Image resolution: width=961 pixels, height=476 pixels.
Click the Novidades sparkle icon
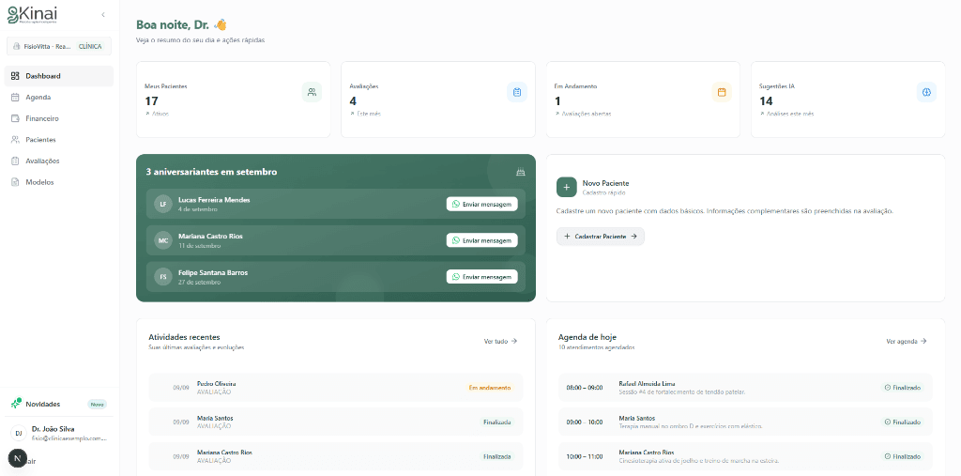pyautogui.click(x=16, y=404)
